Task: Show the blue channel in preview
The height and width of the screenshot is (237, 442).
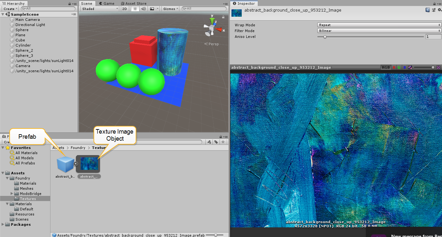Action: click(405, 67)
